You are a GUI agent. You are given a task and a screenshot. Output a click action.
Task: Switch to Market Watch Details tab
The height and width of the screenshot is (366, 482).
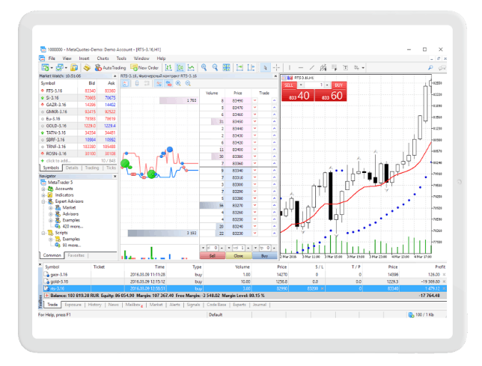[72, 168]
